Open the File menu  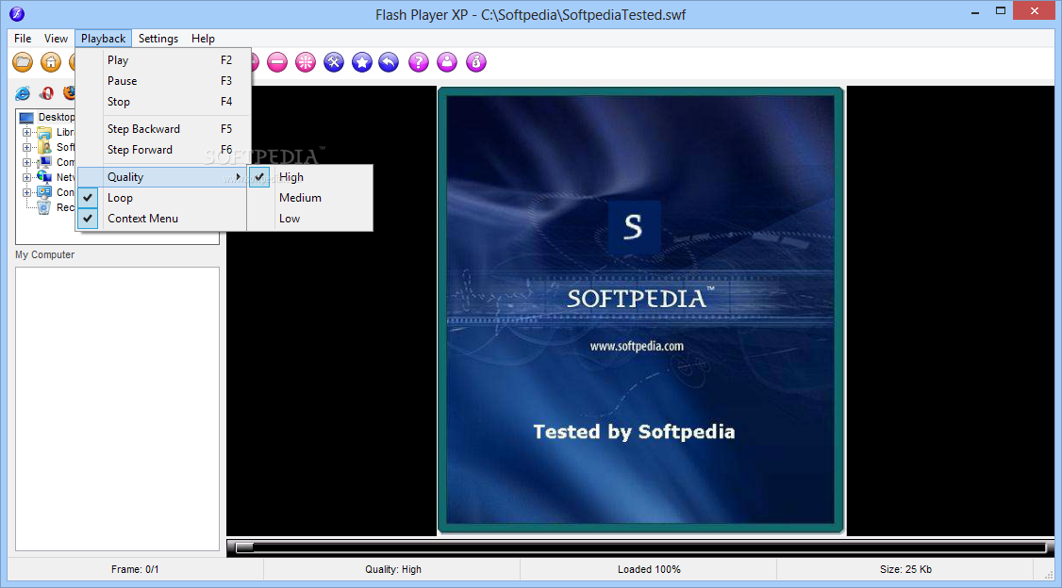point(23,39)
